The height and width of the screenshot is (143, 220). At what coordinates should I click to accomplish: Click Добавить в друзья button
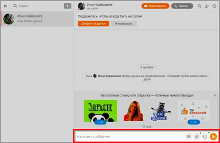click(x=93, y=23)
